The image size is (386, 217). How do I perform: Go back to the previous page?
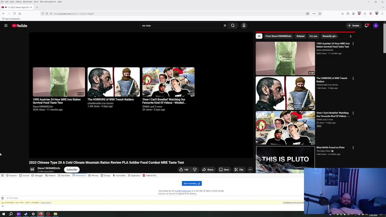click(3, 14)
